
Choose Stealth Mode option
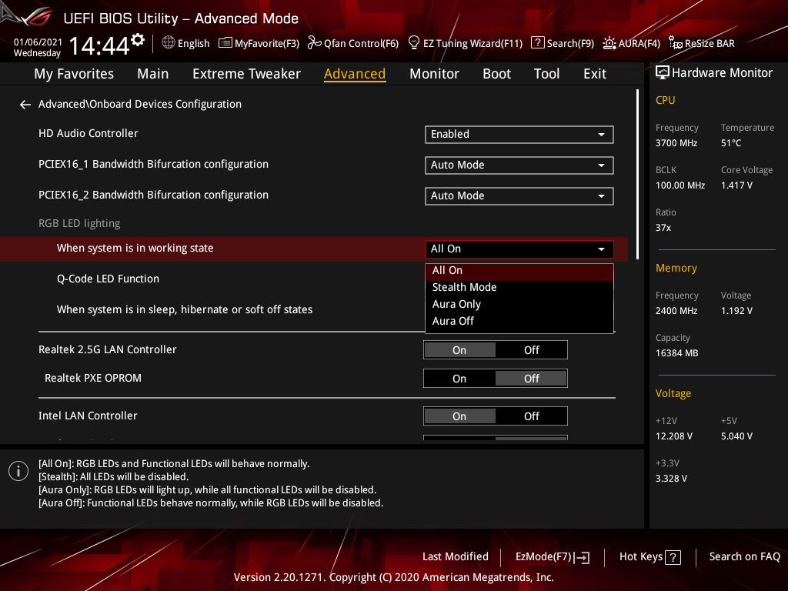click(519, 288)
